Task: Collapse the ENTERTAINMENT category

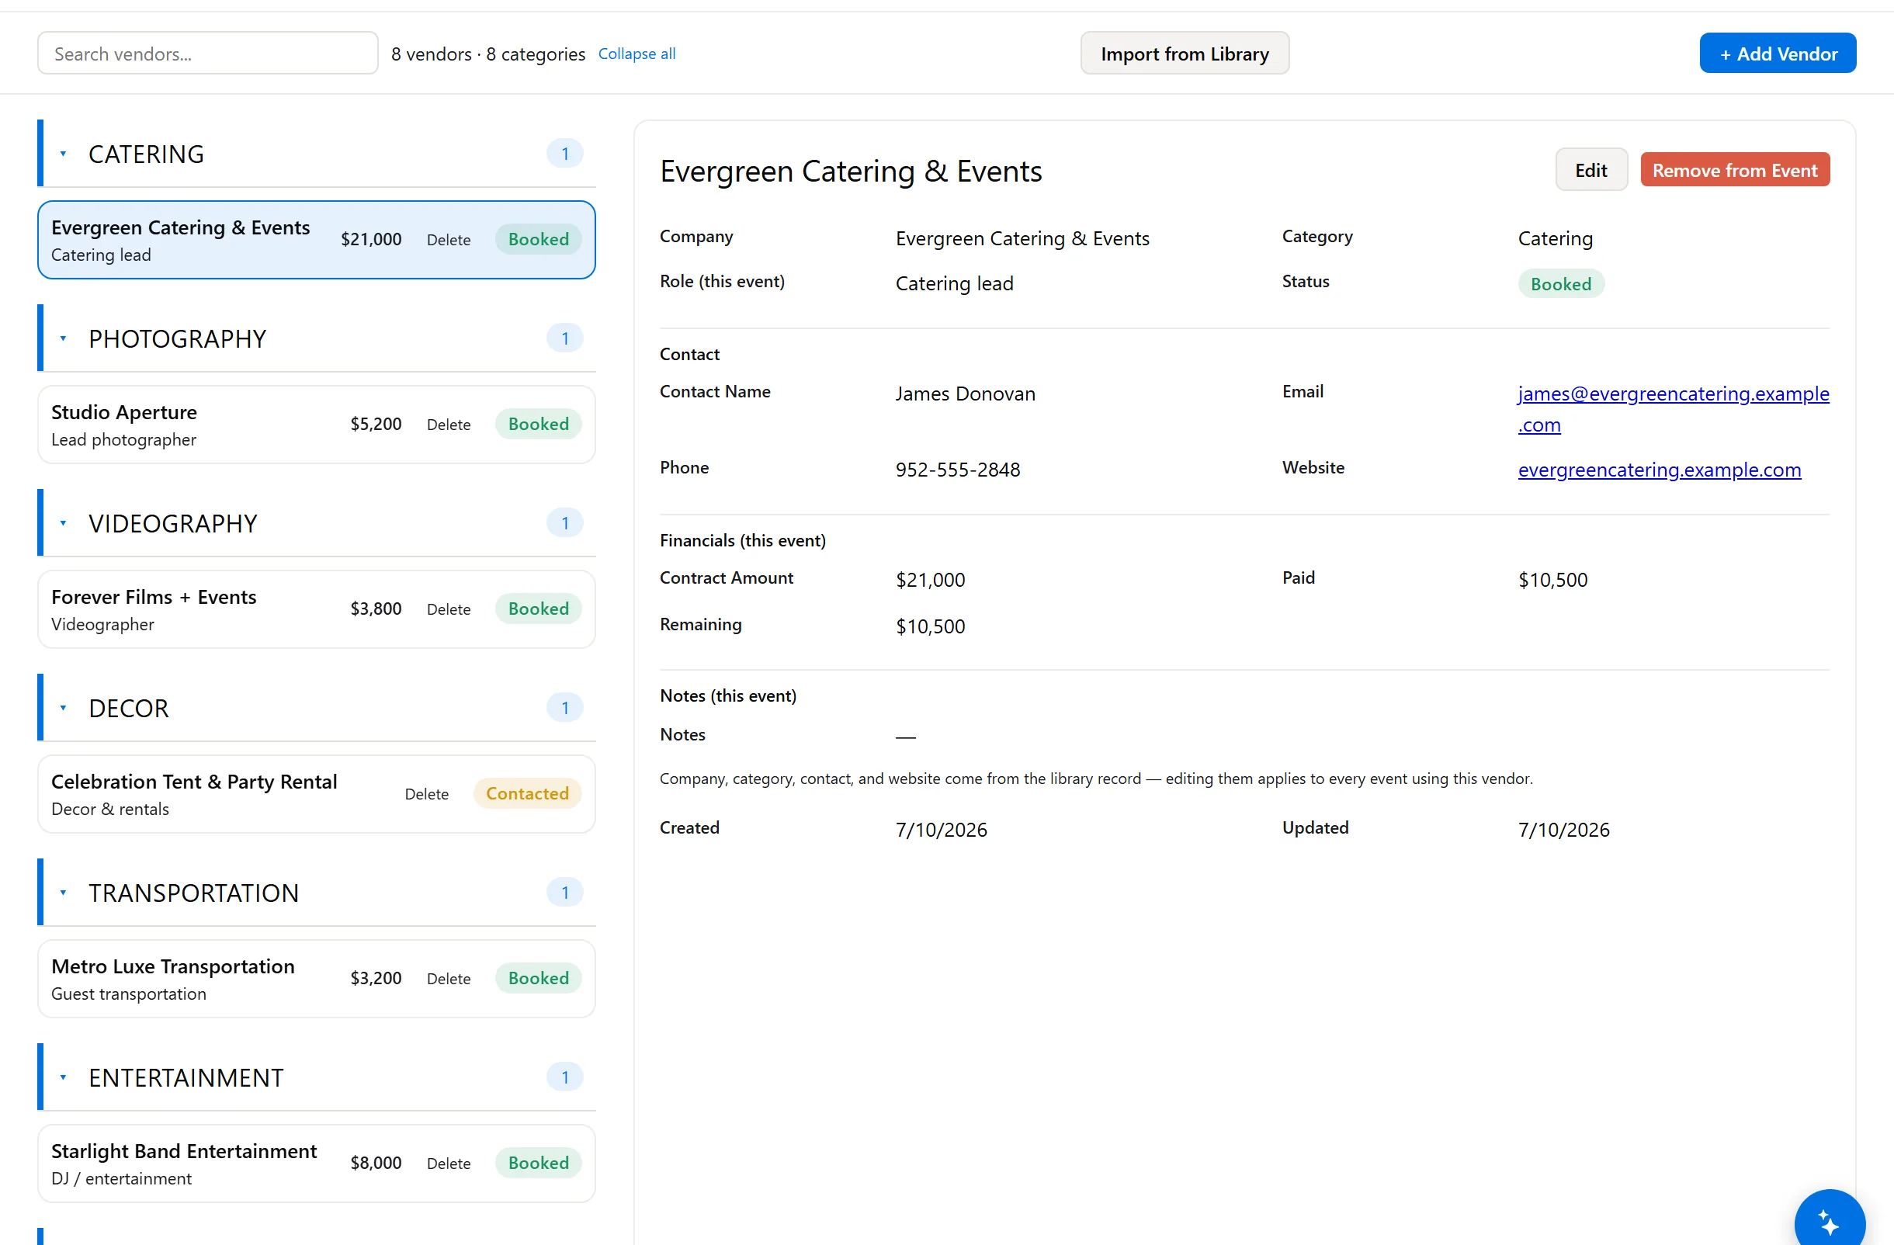Action: click(x=63, y=1077)
